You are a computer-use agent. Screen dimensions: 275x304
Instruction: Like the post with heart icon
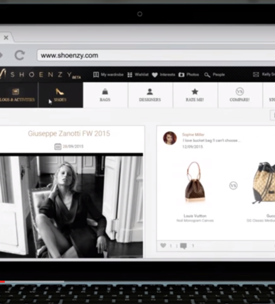[x=163, y=246]
